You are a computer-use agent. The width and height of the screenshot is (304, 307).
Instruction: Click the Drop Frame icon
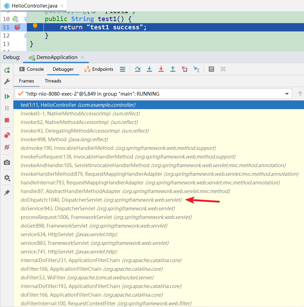185,69
